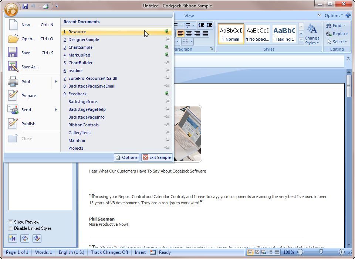Viewport: 355px width, 259px height.
Task: Open the Borders dropdown arrow
Action: (x=191, y=42)
